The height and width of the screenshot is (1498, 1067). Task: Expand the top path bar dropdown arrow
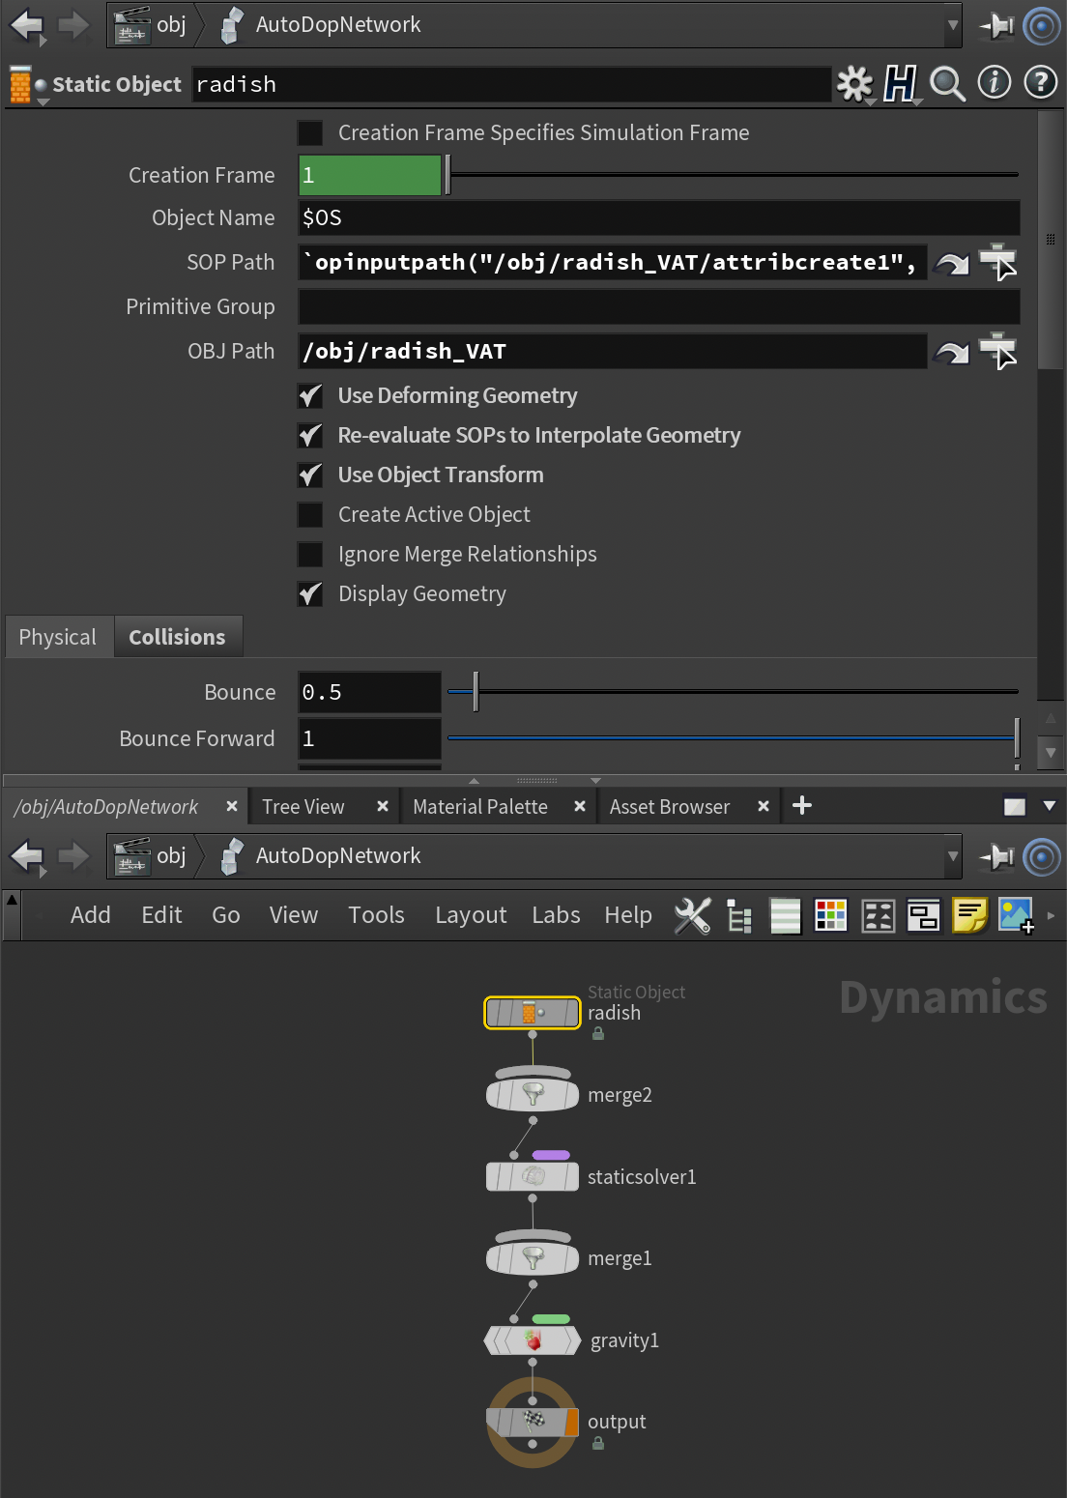[953, 25]
